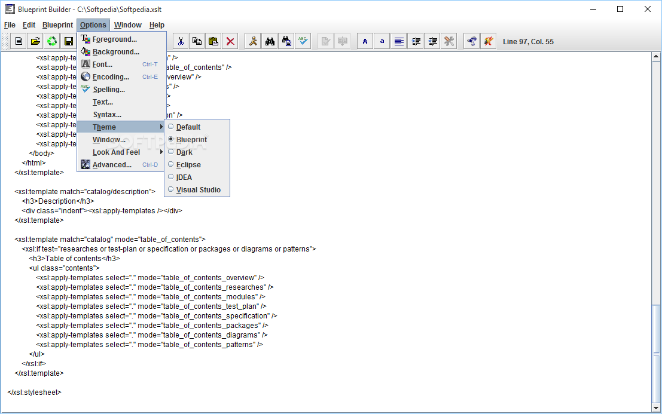
Task: Click the line with table_of_contents_patterns
Action: tap(150, 345)
